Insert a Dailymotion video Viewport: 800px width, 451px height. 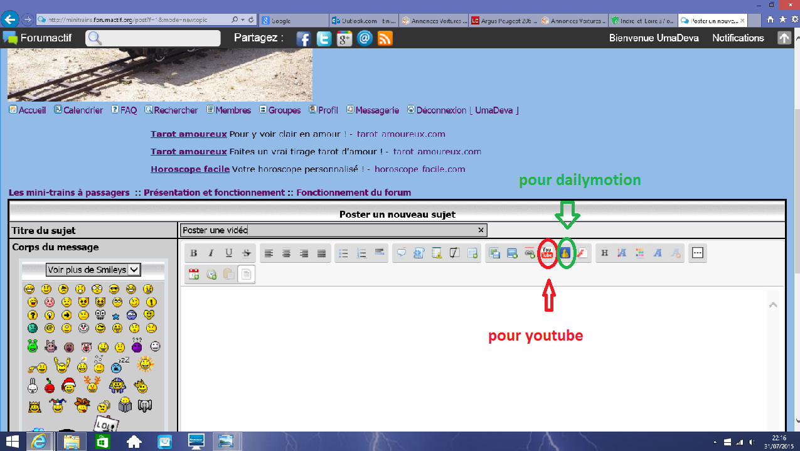coord(565,253)
